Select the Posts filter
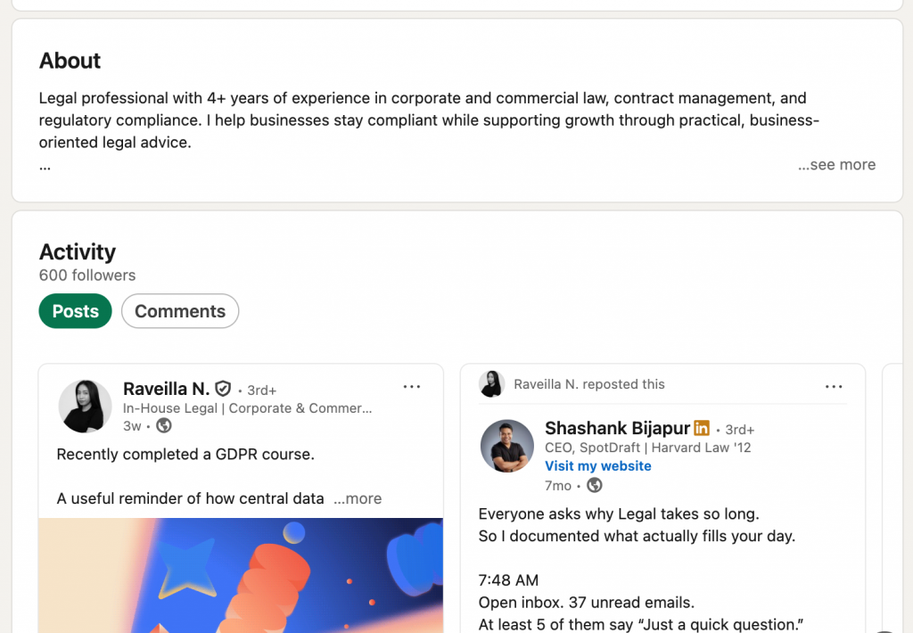The image size is (913, 633). [x=75, y=311]
